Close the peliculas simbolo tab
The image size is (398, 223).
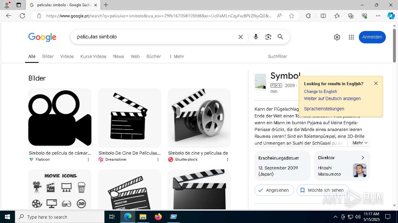coord(95,5)
